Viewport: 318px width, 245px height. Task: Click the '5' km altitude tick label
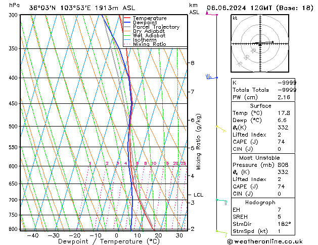click(x=193, y=148)
